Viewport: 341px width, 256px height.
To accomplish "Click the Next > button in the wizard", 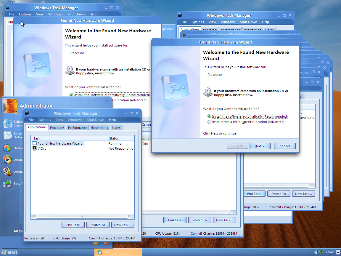I will [x=259, y=146].
